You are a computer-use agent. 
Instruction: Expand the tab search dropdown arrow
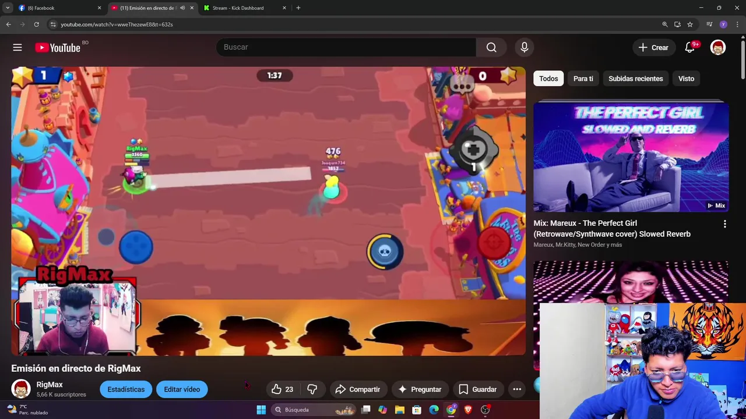coord(7,8)
